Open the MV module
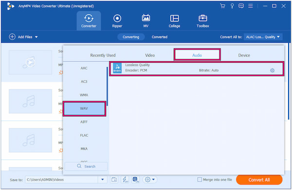This screenshot has height=190, width=292. click(x=146, y=21)
